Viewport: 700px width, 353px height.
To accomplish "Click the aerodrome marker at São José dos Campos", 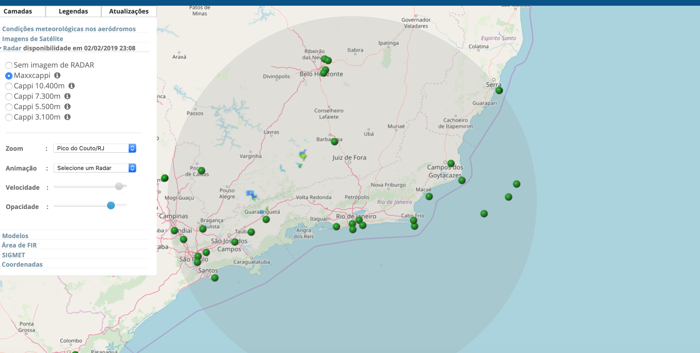I will click(235, 242).
